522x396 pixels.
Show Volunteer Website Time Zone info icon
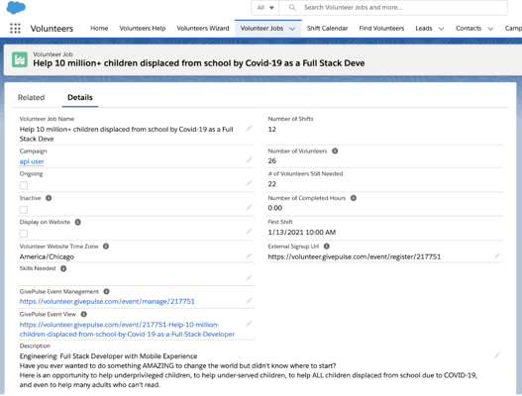(106, 247)
